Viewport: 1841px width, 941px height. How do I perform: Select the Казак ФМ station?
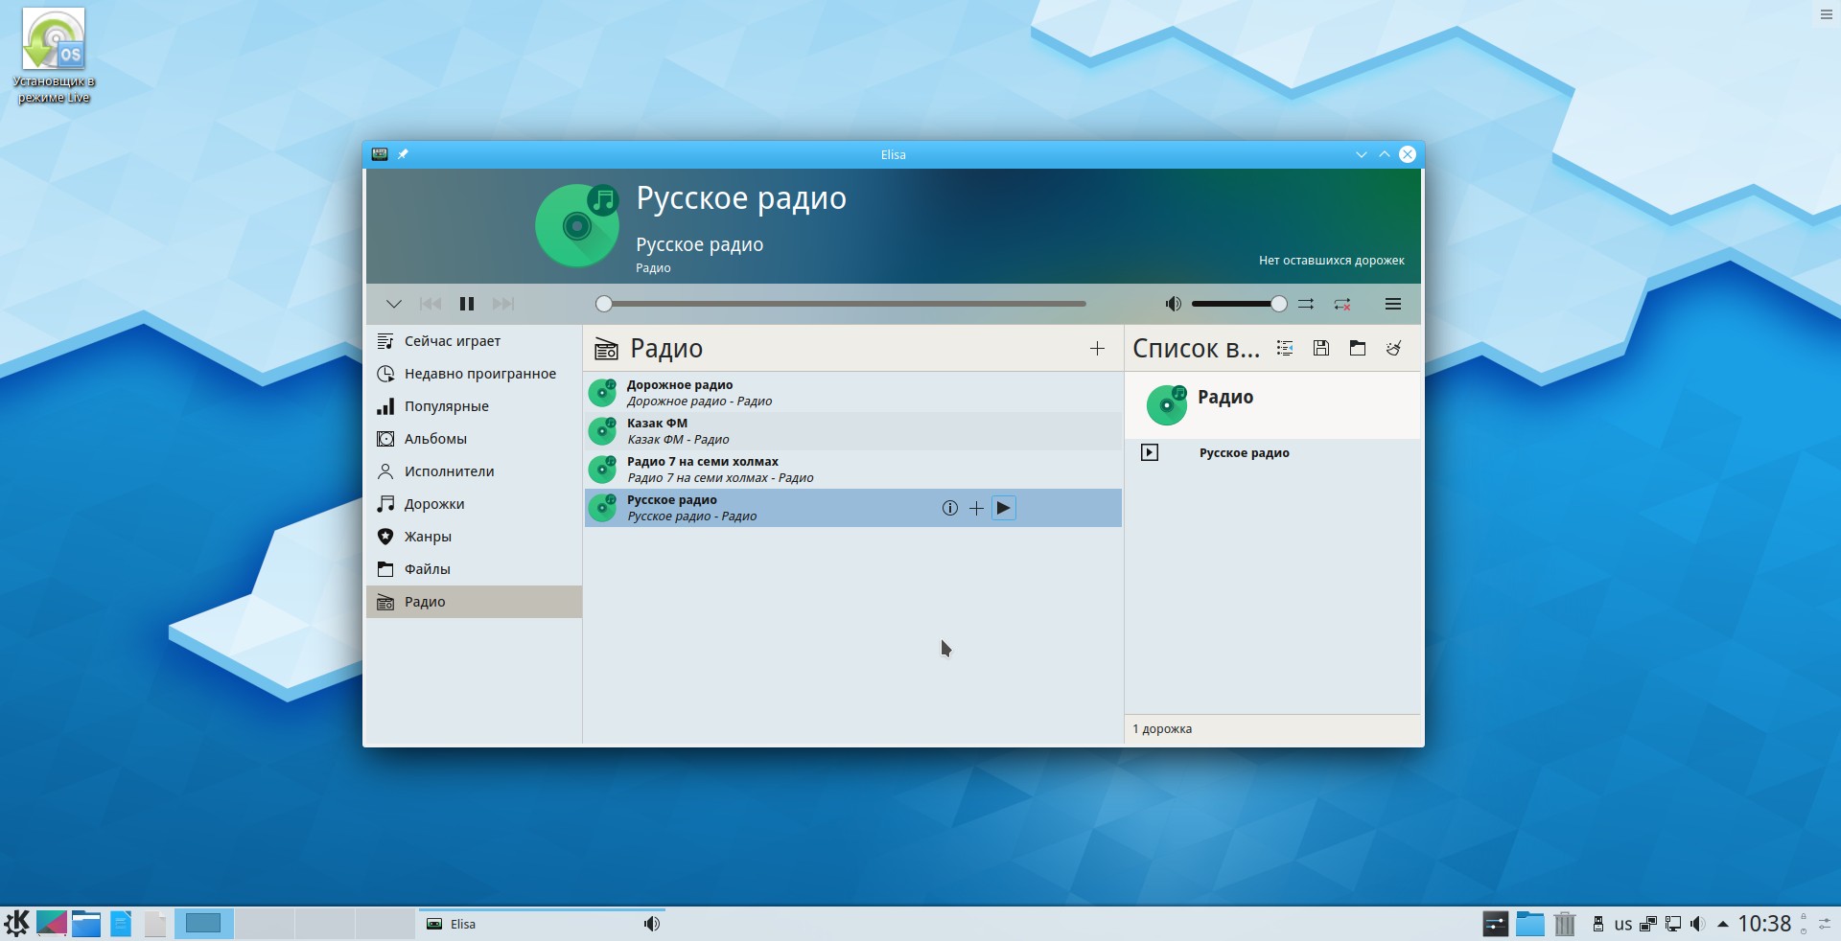[x=853, y=431]
